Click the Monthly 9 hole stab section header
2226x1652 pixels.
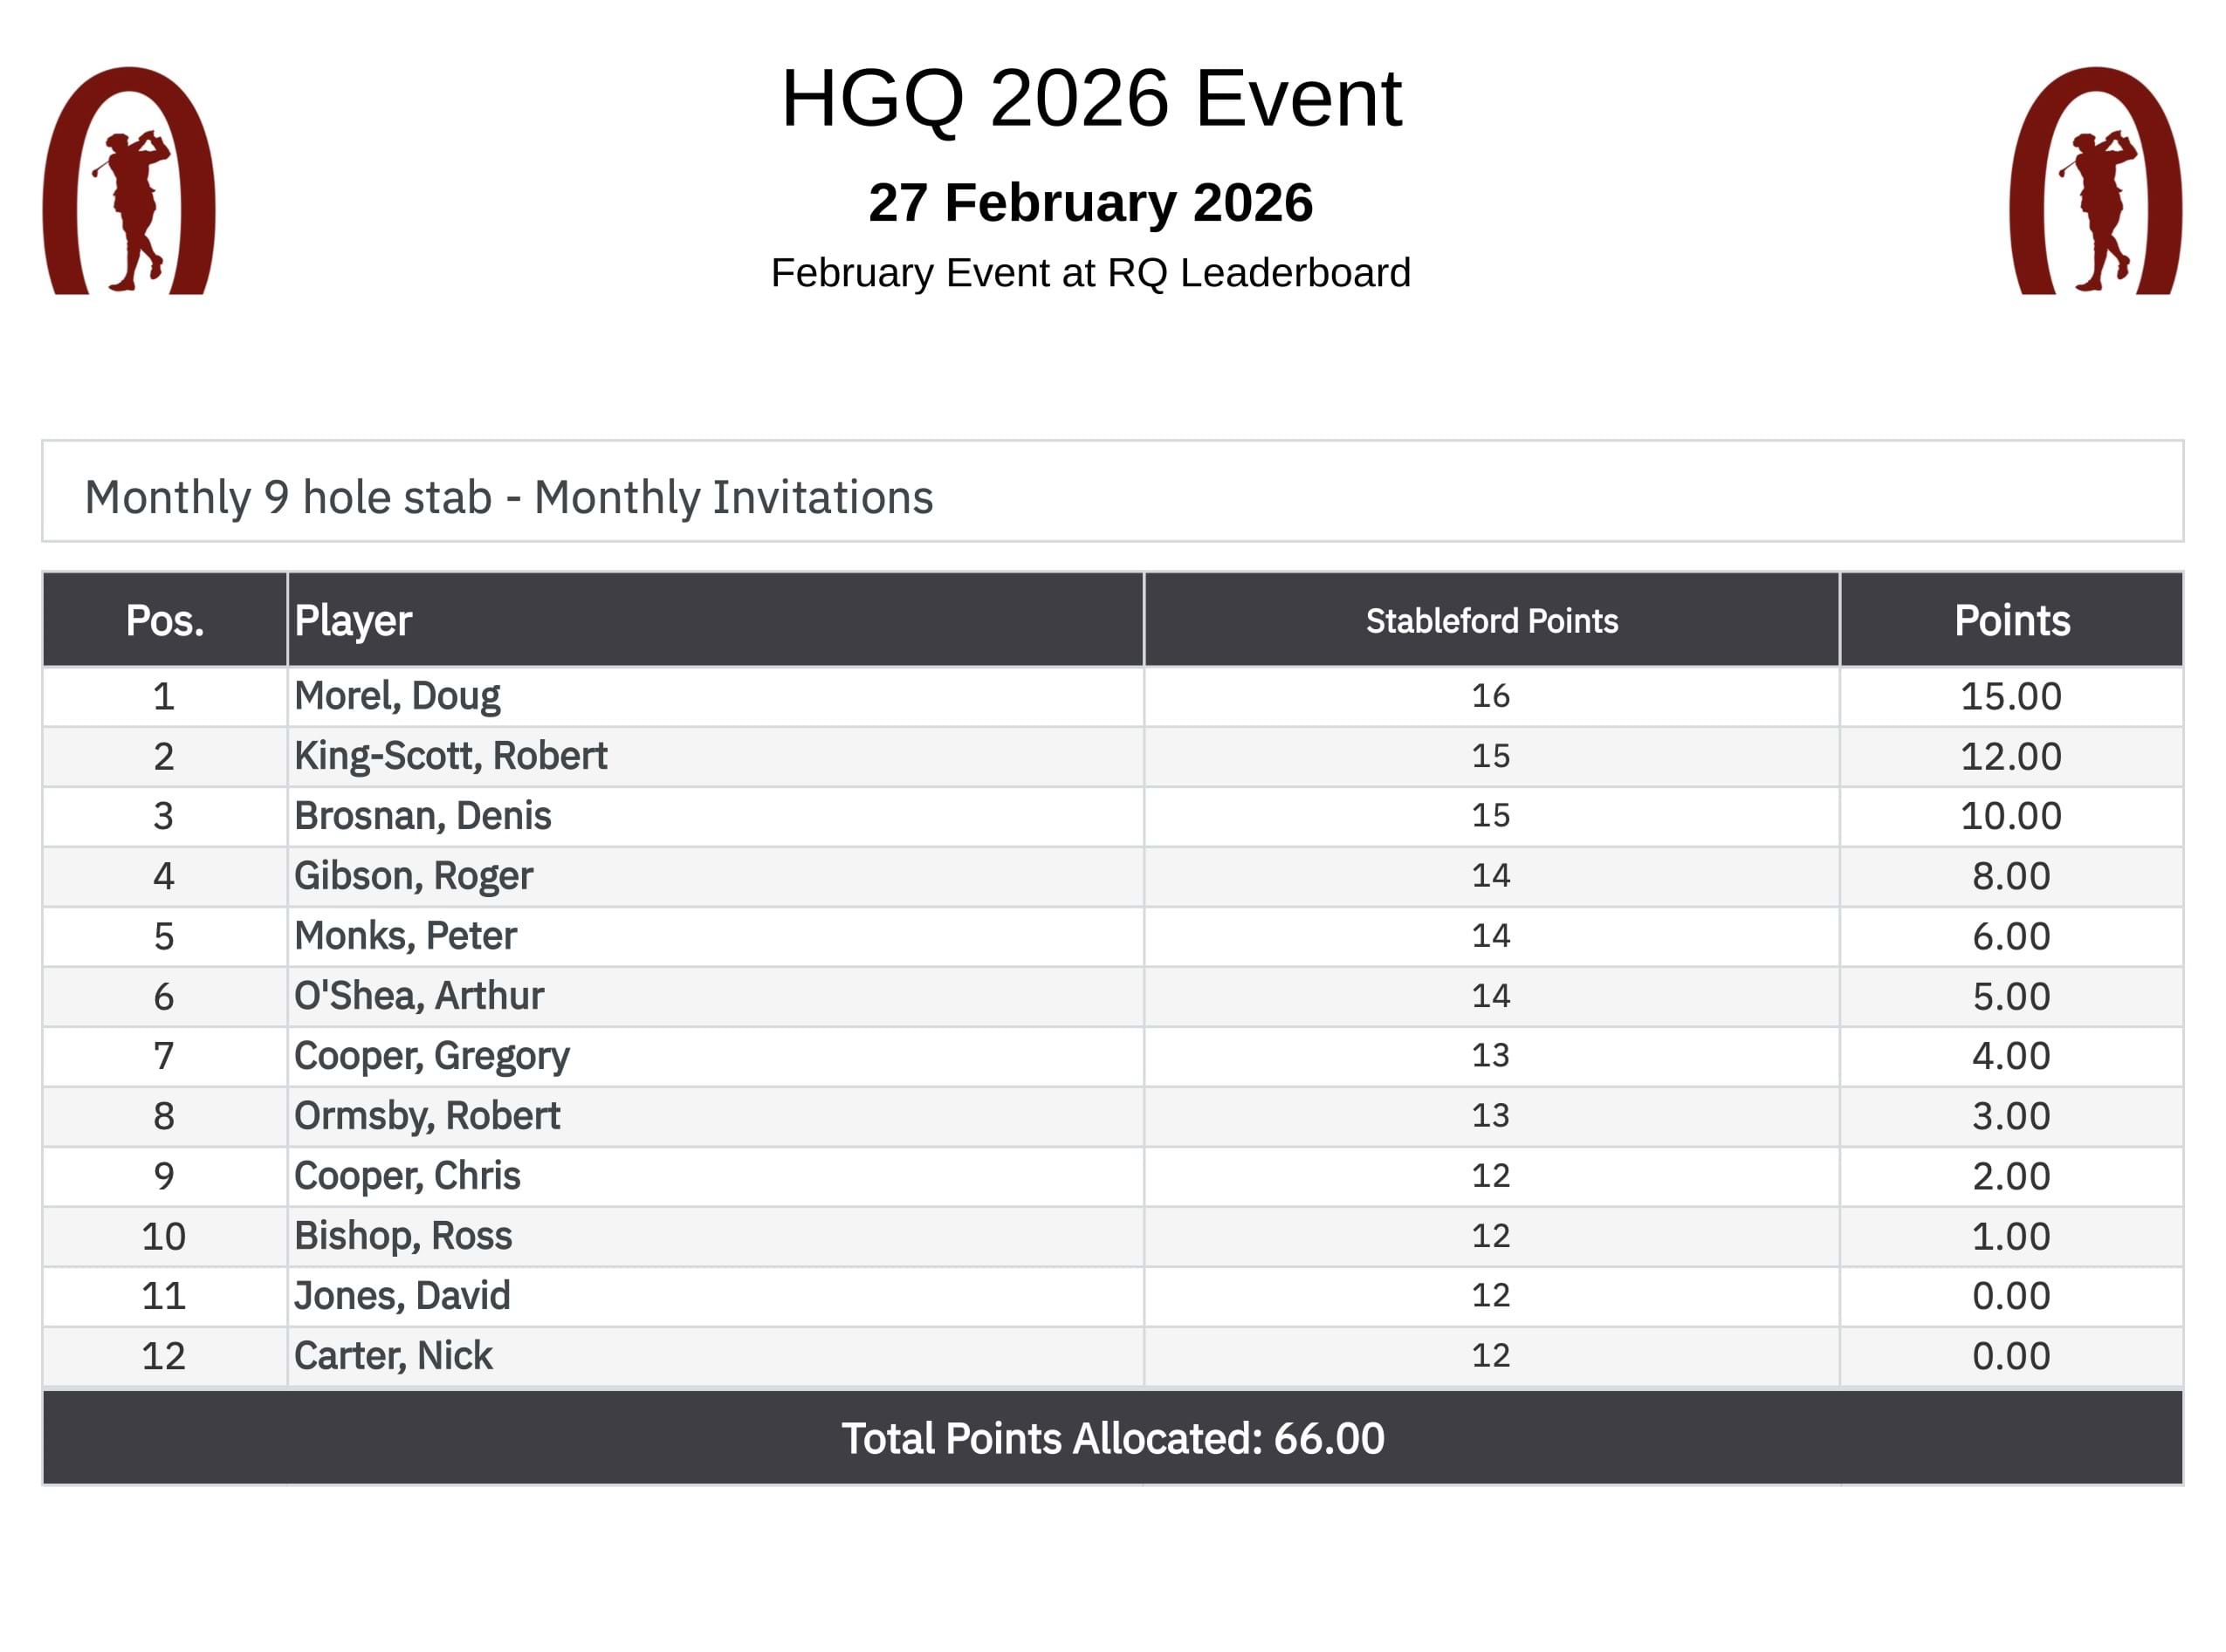click(508, 497)
